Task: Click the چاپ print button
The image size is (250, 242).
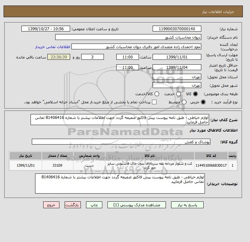Action: coord(94,205)
